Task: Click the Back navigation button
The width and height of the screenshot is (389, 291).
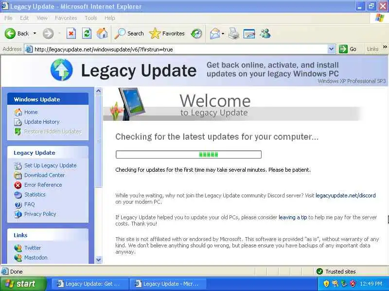Action: [17, 33]
